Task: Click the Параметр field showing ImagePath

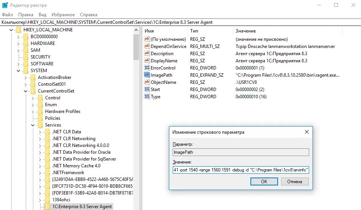Action: point(241,152)
